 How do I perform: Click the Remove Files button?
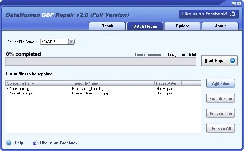pos(220,113)
